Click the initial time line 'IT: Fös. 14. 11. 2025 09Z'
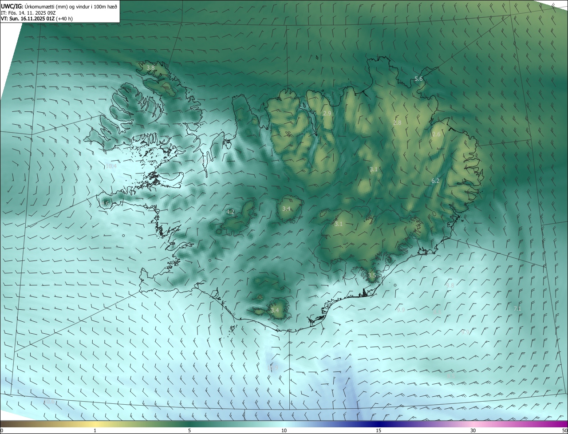Viewport: 568px width, 434px height. click(x=27, y=13)
